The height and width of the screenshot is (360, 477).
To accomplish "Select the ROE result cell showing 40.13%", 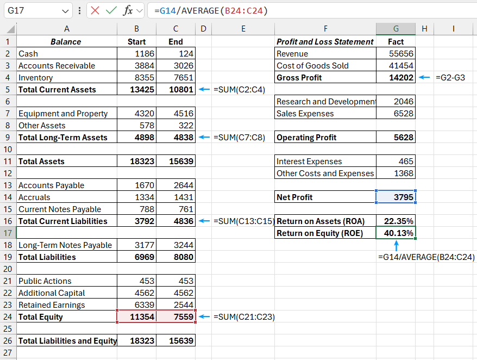I will [396, 233].
